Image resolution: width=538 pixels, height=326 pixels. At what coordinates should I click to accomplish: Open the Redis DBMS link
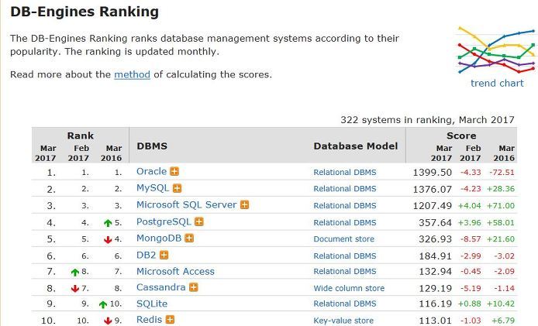point(150,320)
